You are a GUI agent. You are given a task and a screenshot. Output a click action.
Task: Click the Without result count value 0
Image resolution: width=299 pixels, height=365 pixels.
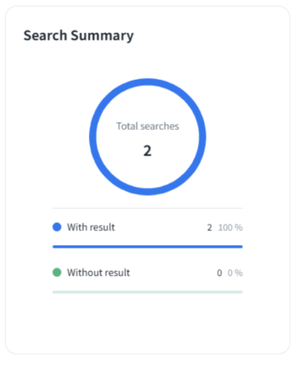pyautogui.click(x=220, y=273)
